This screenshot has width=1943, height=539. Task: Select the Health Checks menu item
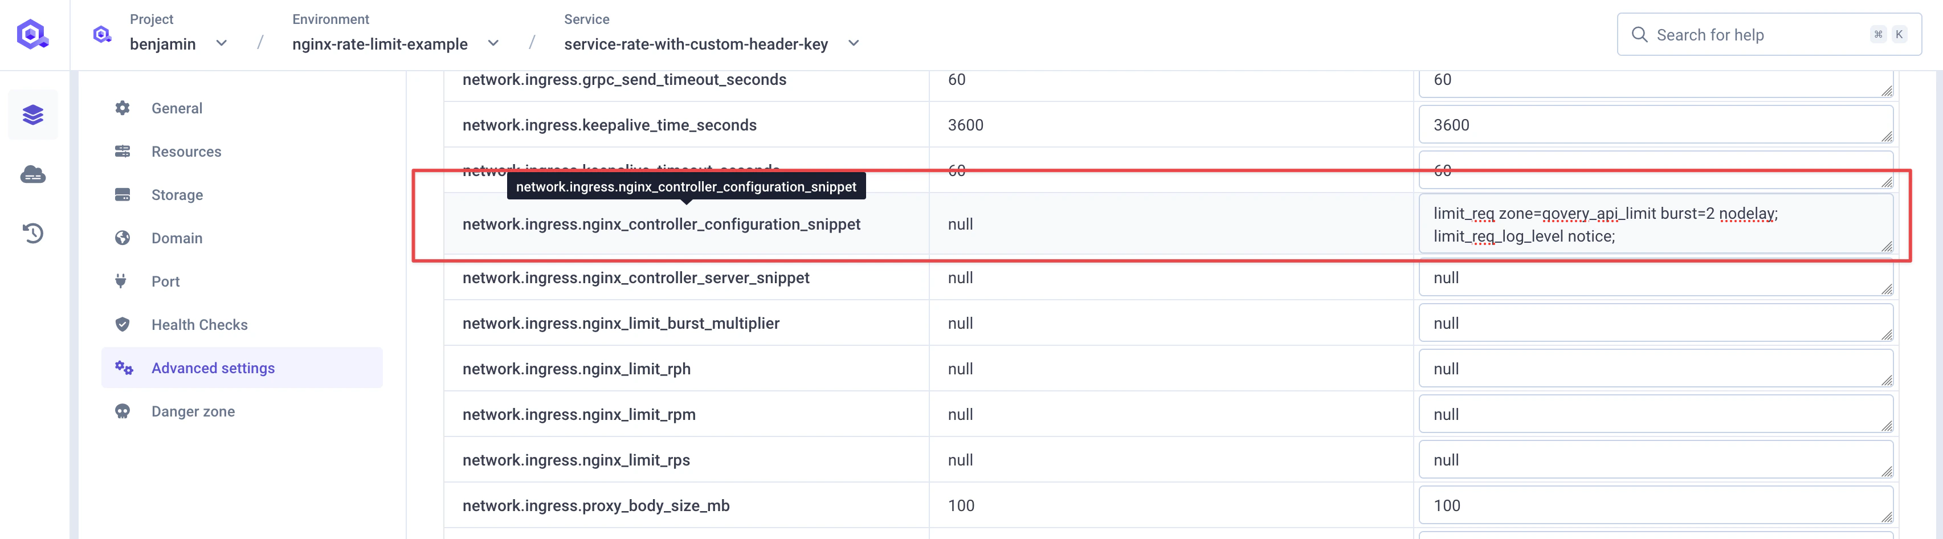coord(199,324)
